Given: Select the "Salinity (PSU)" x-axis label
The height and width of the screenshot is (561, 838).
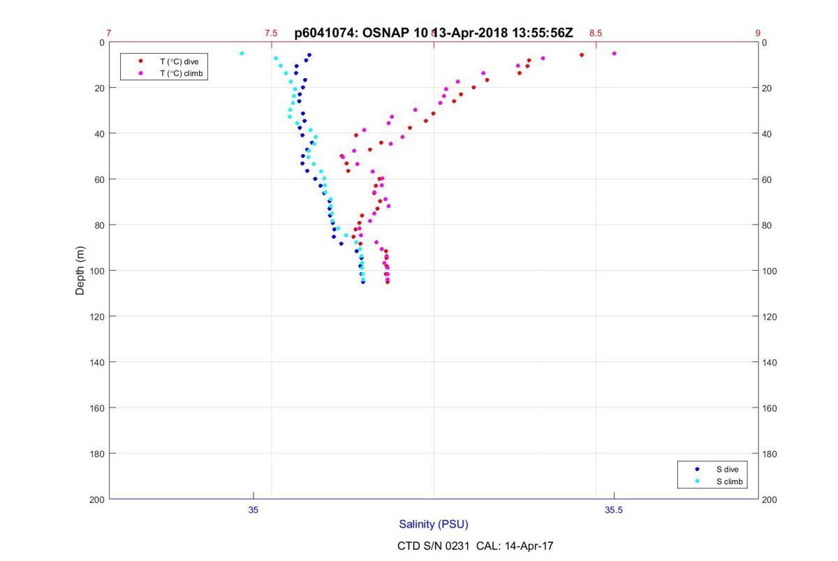Looking at the screenshot, I should [x=434, y=524].
